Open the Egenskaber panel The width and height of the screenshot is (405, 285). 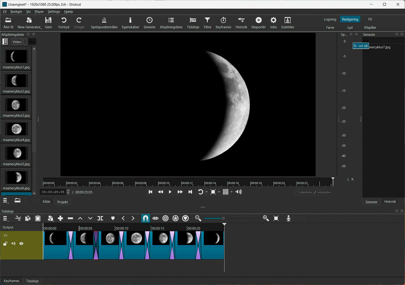[130, 23]
